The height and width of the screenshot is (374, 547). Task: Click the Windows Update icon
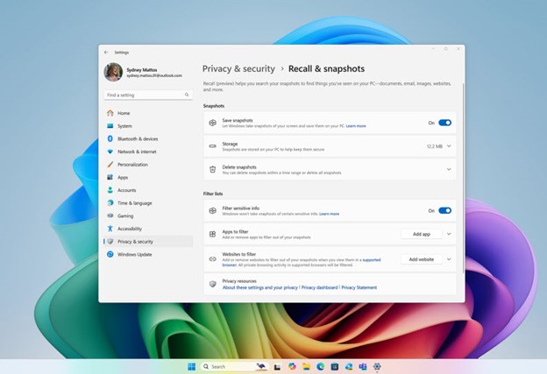110,255
